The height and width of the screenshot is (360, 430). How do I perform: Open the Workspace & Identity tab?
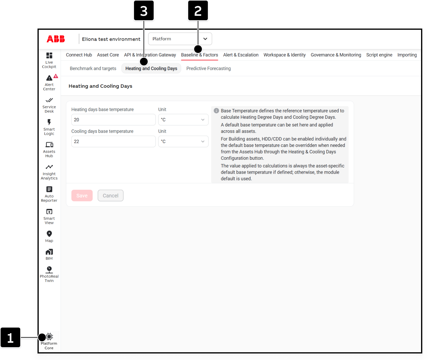pyautogui.click(x=285, y=55)
